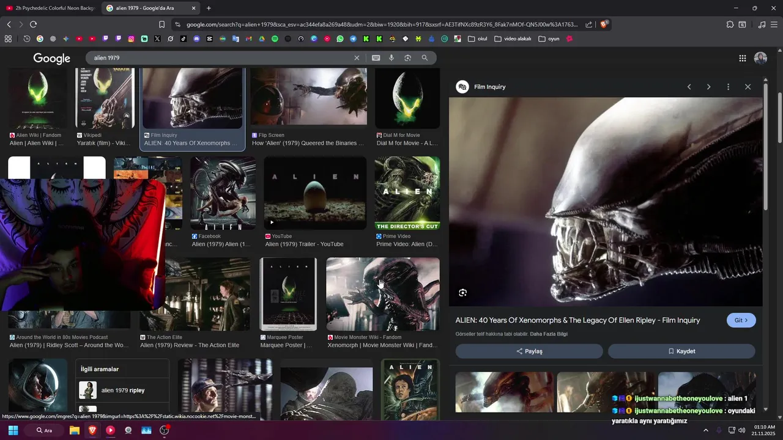Clear the 'alien 1979' search box
This screenshot has width=783, height=440.
[x=357, y=58]
